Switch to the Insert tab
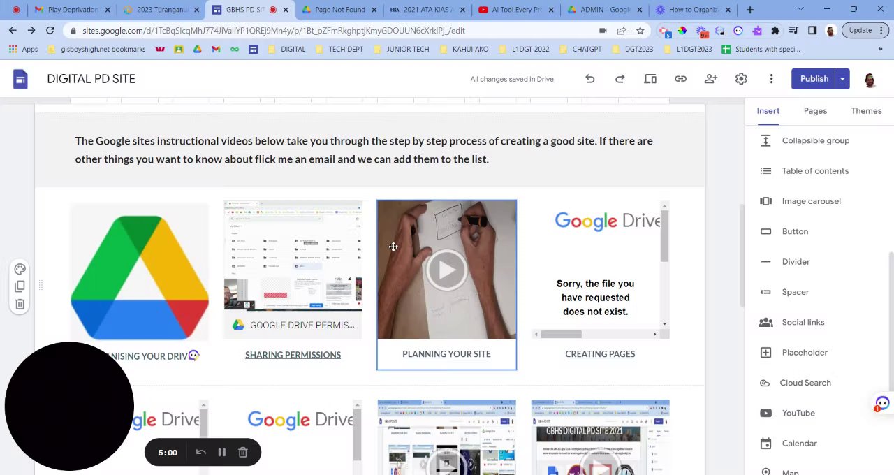The width and height of the screenshot is (894, 475). coord(768,111)
